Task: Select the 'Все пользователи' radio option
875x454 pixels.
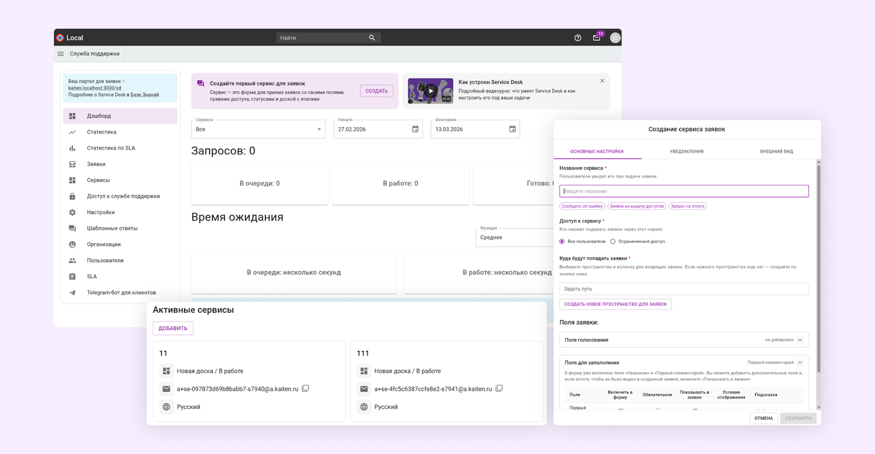Action: pyautogui.click(x=562, y=241)
